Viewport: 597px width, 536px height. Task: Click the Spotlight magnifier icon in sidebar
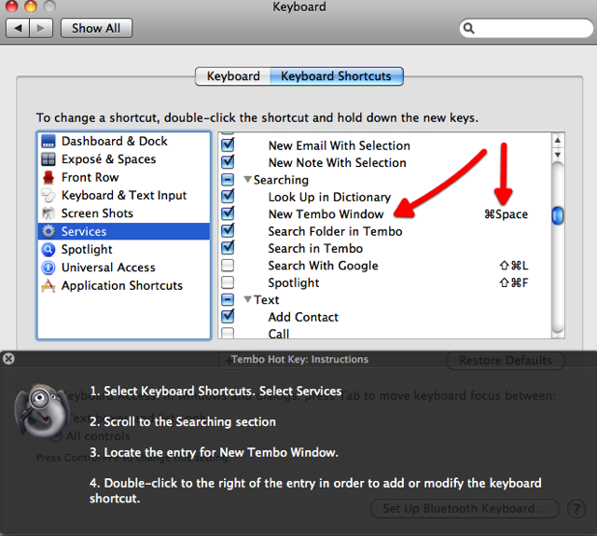coord(49,250)
